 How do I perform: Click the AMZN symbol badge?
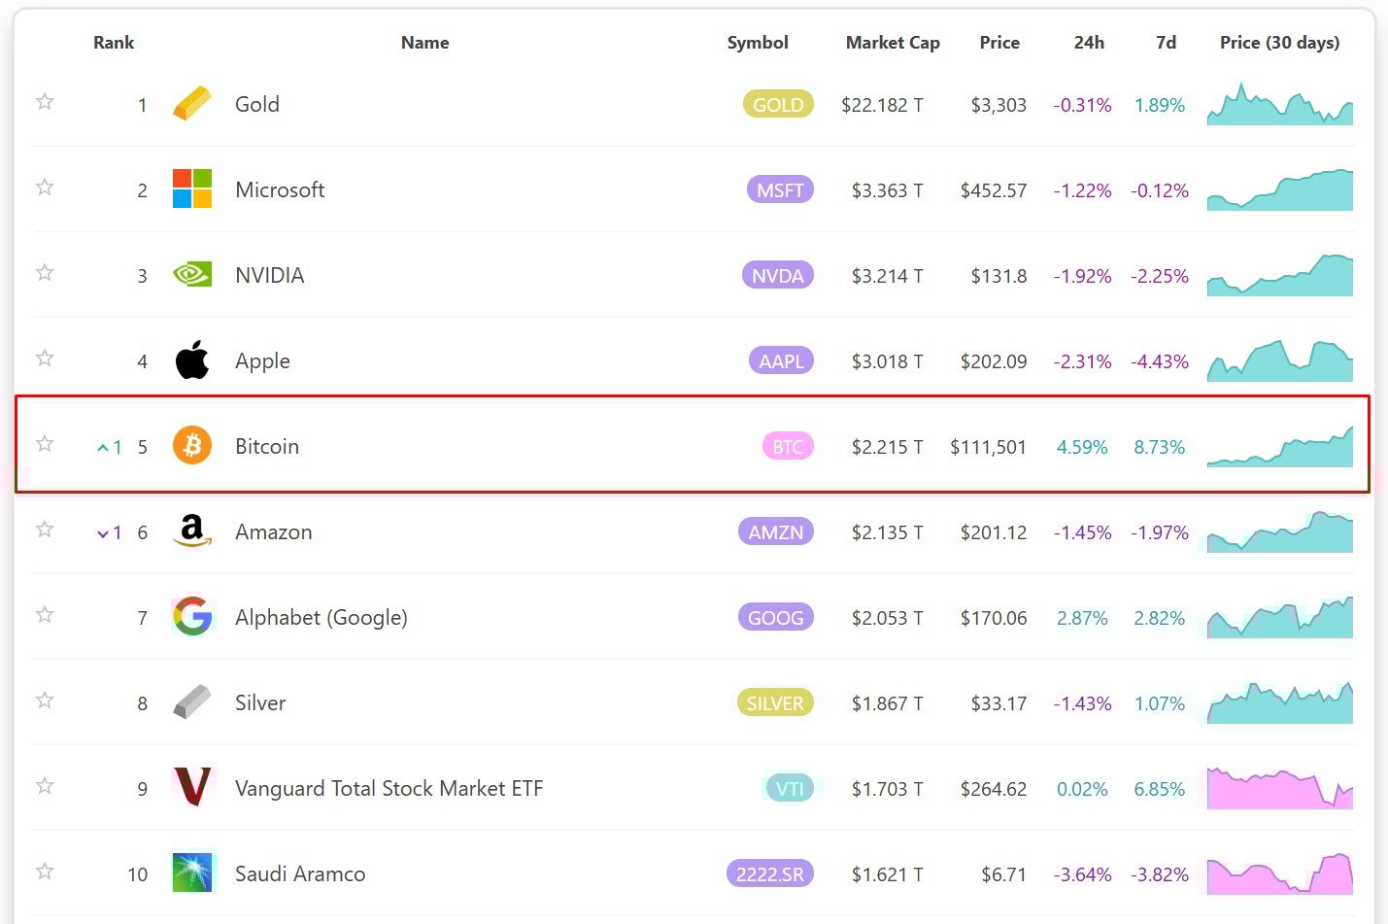(x=776, y=531)
